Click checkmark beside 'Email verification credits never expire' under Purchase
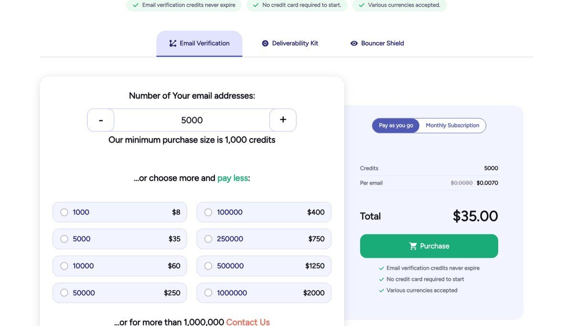The height and width of the screenshot is (326, 573). point(382,269)
